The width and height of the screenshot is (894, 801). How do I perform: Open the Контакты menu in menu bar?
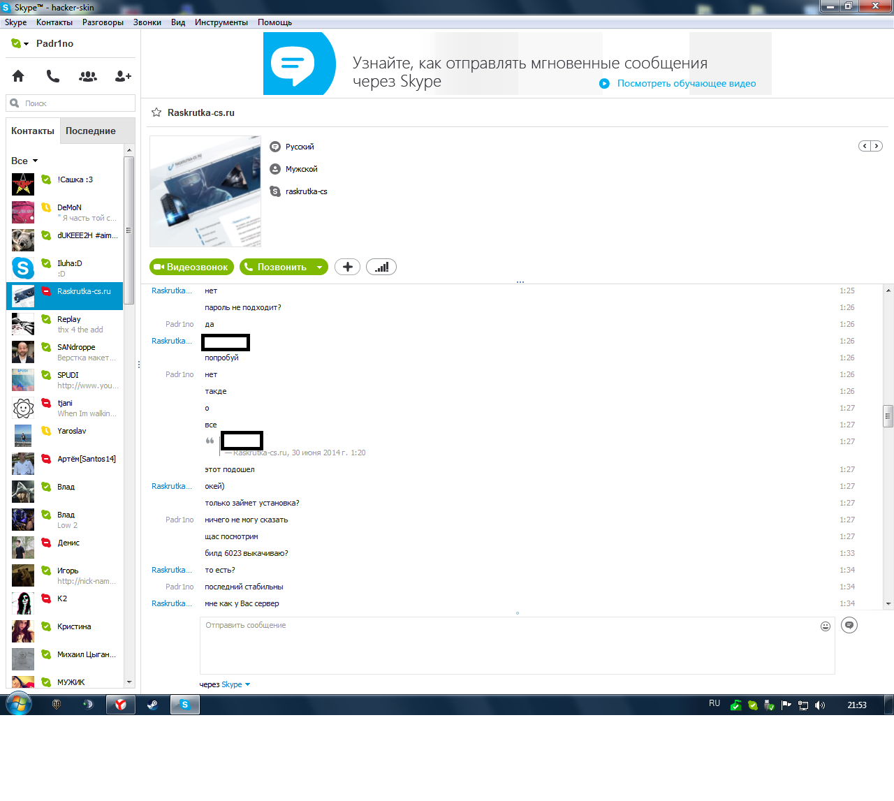click(54, 22)
